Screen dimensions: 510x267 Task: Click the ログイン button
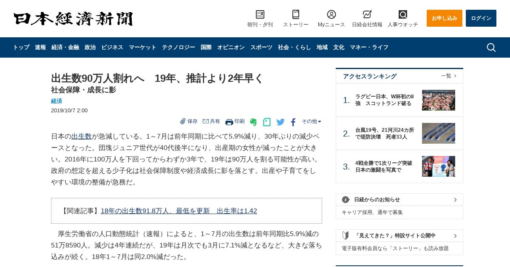tap(481, 18)
